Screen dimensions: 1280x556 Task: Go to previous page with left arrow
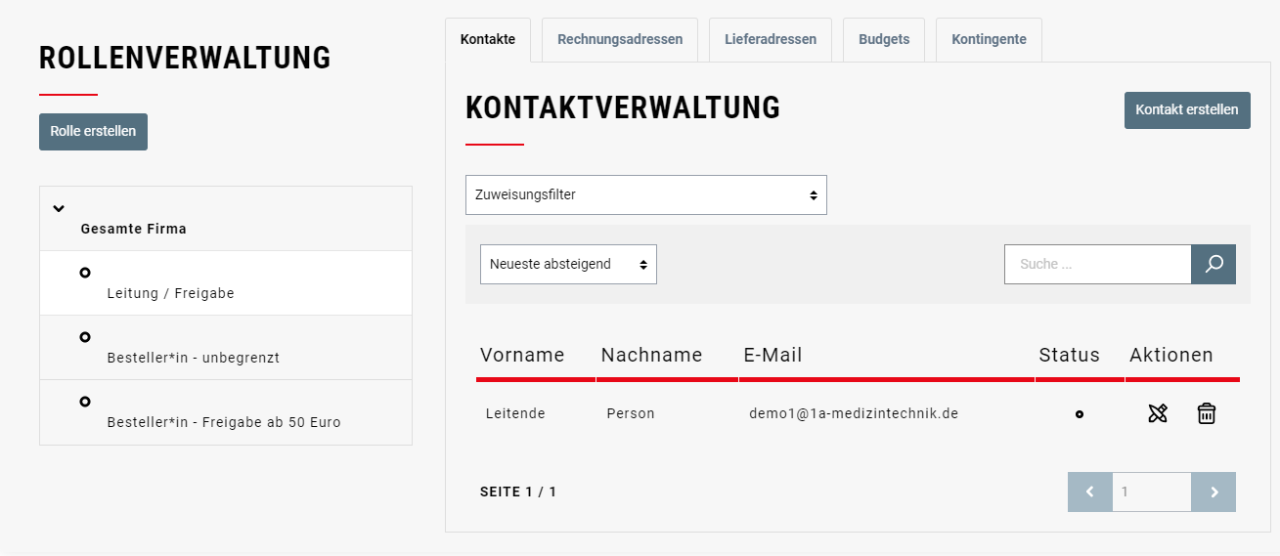click(1089, 492)
